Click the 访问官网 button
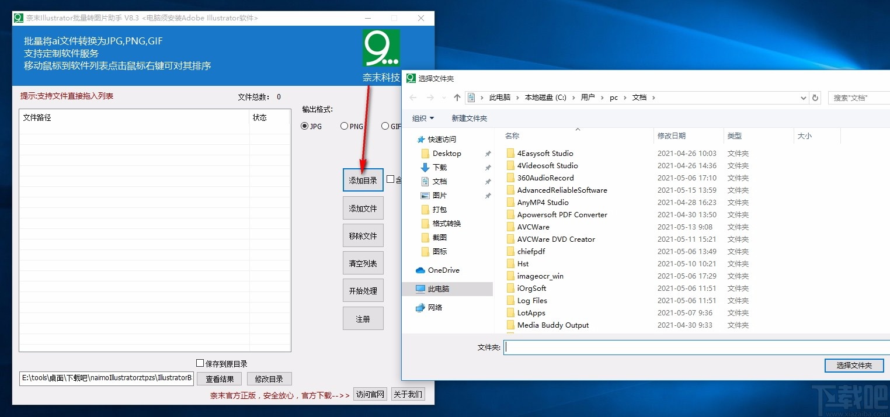The width and height of the screenshot is (890, 417). (370, 394)
